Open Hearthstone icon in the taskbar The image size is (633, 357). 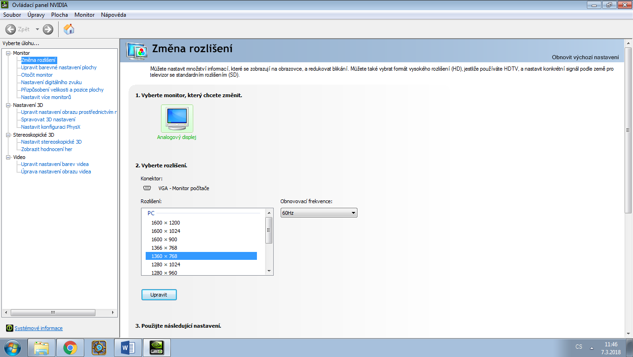pyautogui.click(x=99, y=348)
